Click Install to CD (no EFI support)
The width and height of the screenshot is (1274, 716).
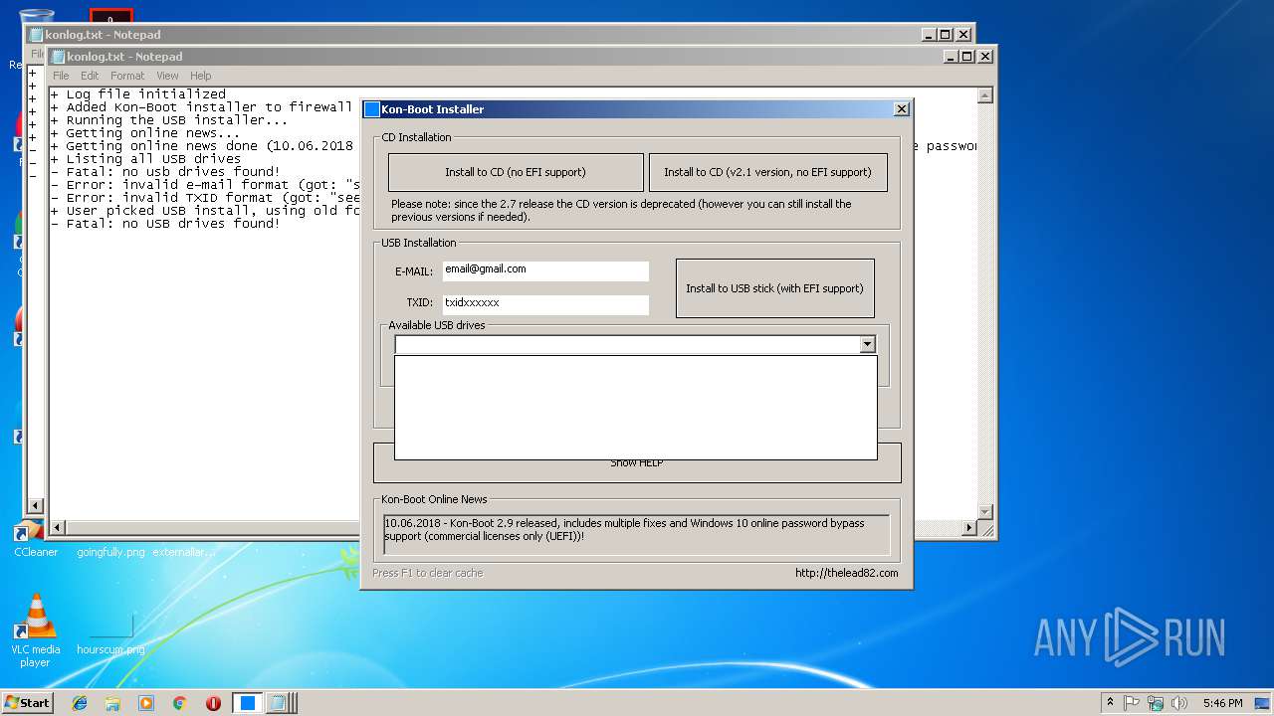[516, 172]
